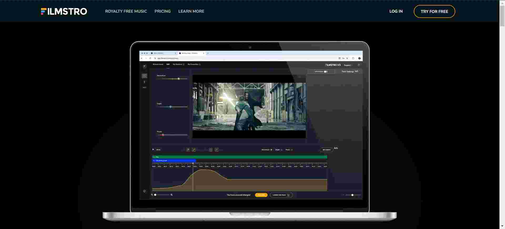
Task: Click the video preview image
Action: [x=249, y=107]
